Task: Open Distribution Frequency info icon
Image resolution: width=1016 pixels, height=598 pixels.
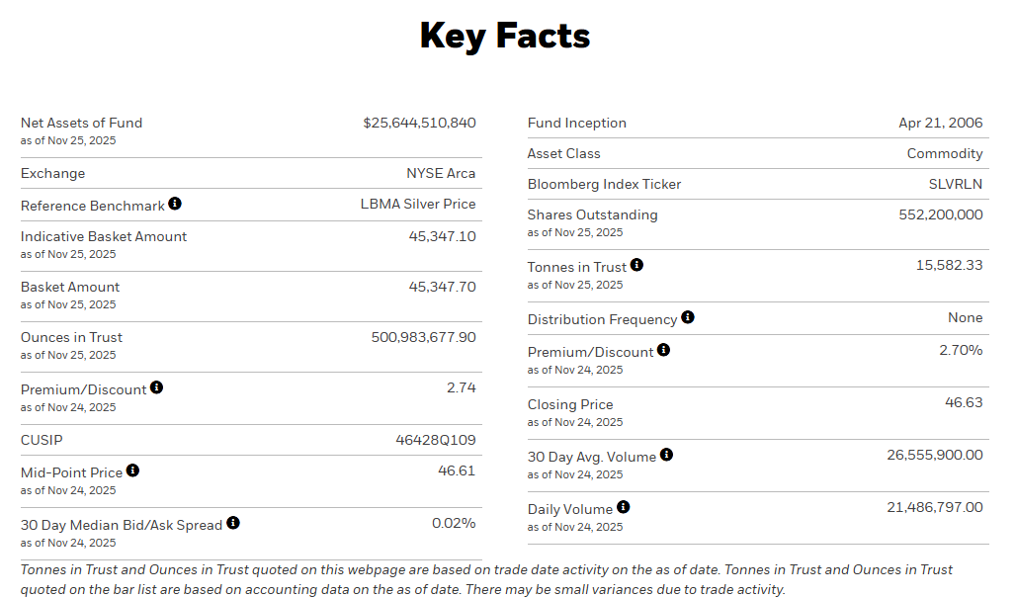Action: [688, 317]
